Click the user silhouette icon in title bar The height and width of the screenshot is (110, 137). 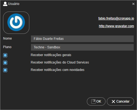(x=5, y=4)
